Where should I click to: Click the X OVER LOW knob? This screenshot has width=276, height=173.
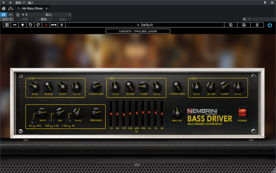[96, 86]
